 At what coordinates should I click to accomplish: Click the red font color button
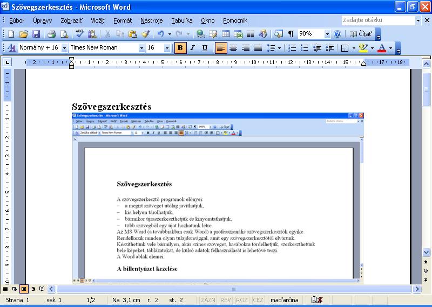click(x=382, y=48)
